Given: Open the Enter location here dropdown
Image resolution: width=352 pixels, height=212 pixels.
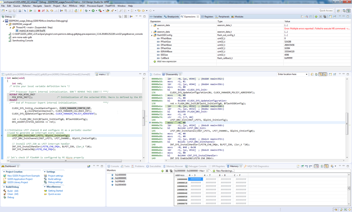Looking at the screenshot, I should (306, 74).
